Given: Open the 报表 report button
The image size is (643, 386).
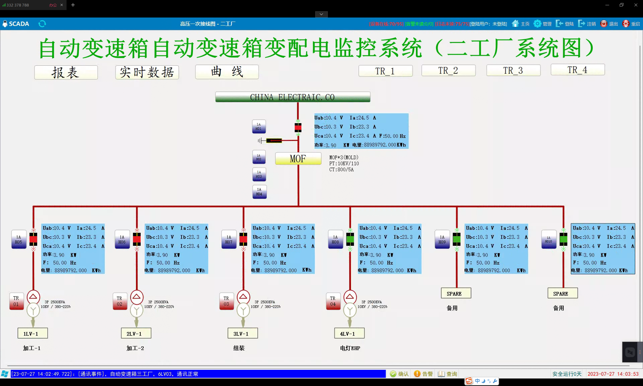Looking at the screenshot, I should [66, 72].
